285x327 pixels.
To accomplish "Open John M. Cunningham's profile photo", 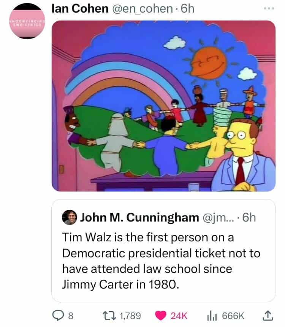I will point(70,217).
